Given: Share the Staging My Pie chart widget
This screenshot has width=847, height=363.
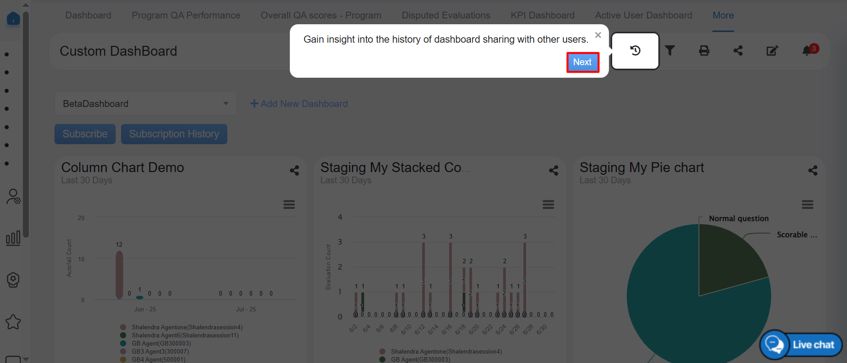Looking at the screenshot, I should (x=812, y=171).
